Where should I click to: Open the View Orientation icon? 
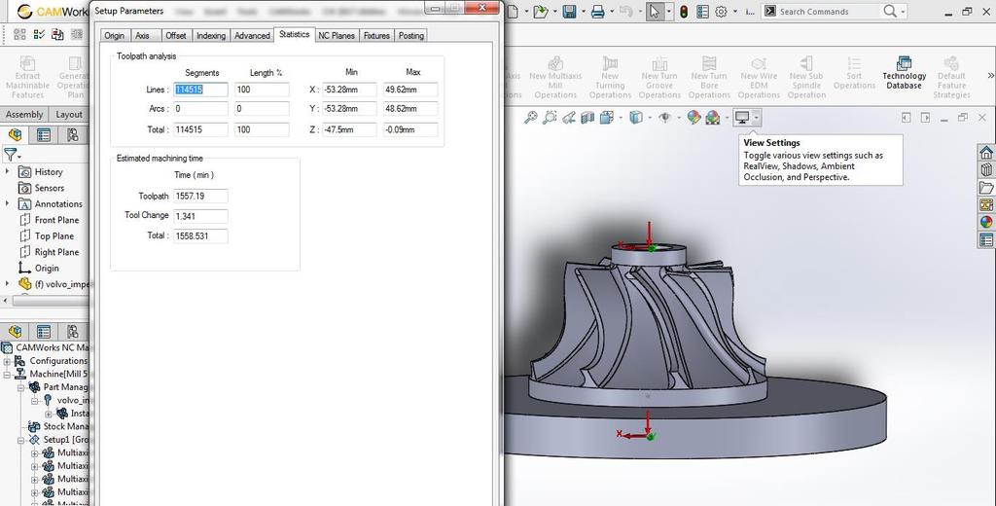(607, 118)
